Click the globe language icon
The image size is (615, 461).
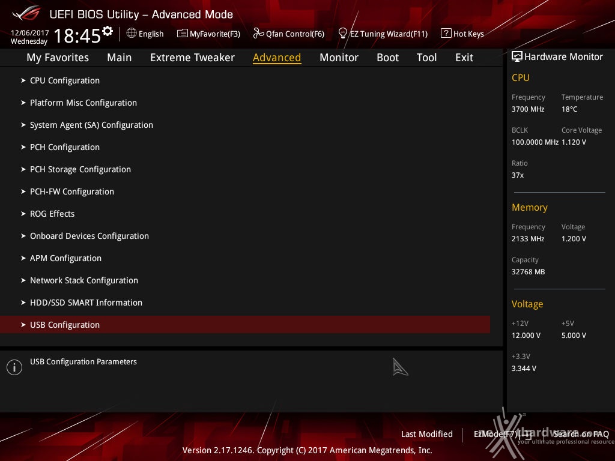tap(132, 34)
